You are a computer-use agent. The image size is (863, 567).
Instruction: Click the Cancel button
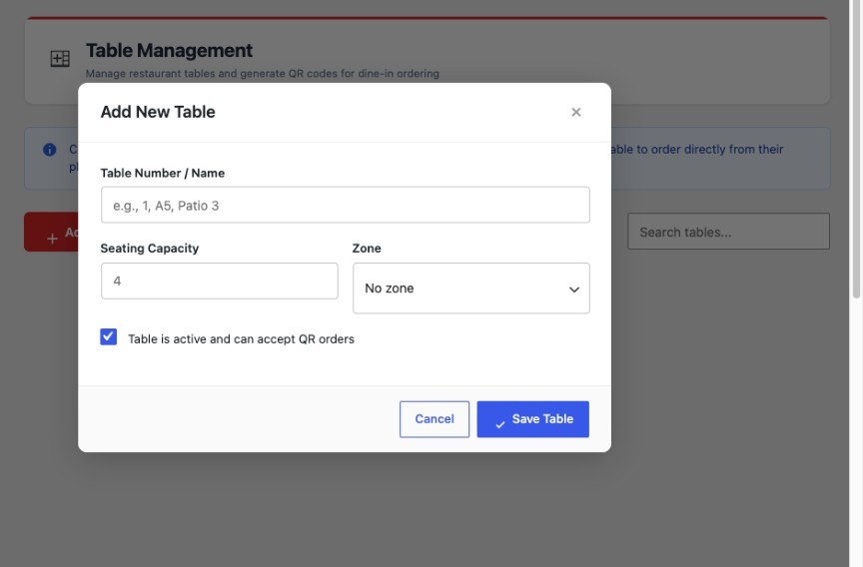pyautogui.click(x=434, y=419)
